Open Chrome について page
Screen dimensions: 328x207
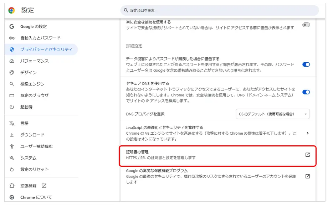[x=36, y=197]
